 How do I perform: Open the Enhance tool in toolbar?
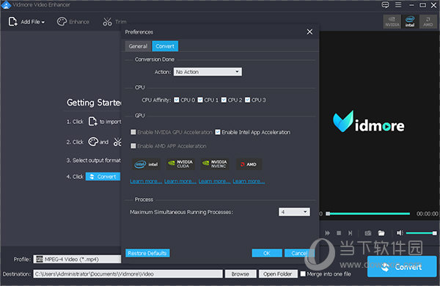73,21
